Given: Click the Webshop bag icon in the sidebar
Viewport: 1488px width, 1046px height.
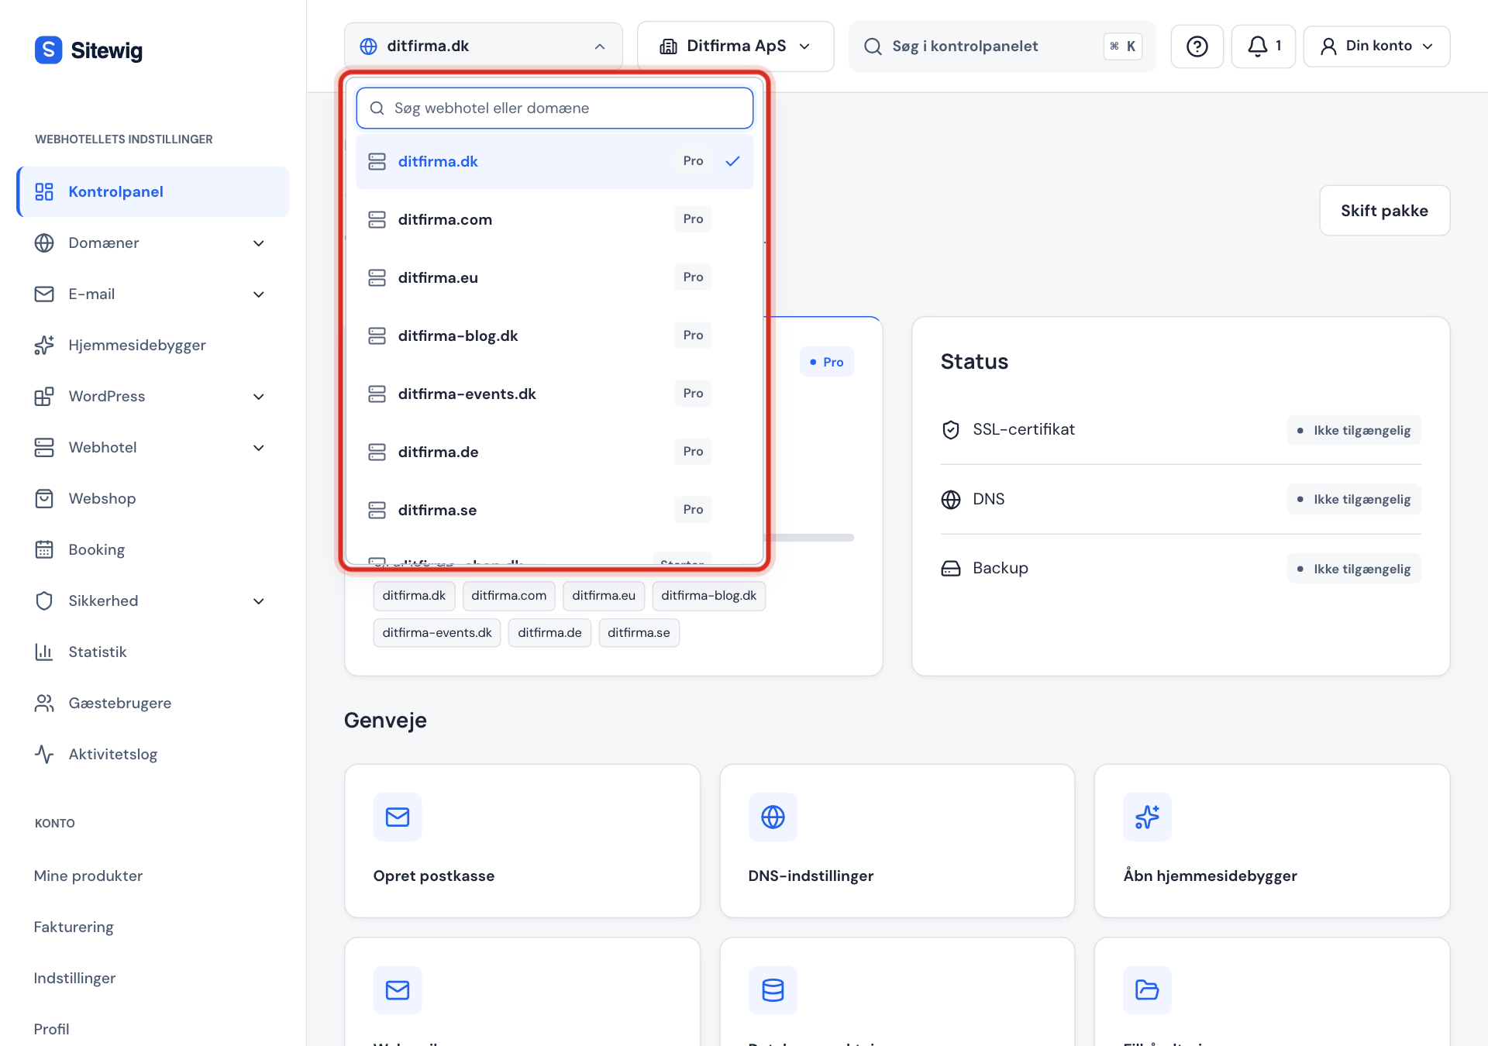Looking at the screenshot, I should click(x=44, y=498).
